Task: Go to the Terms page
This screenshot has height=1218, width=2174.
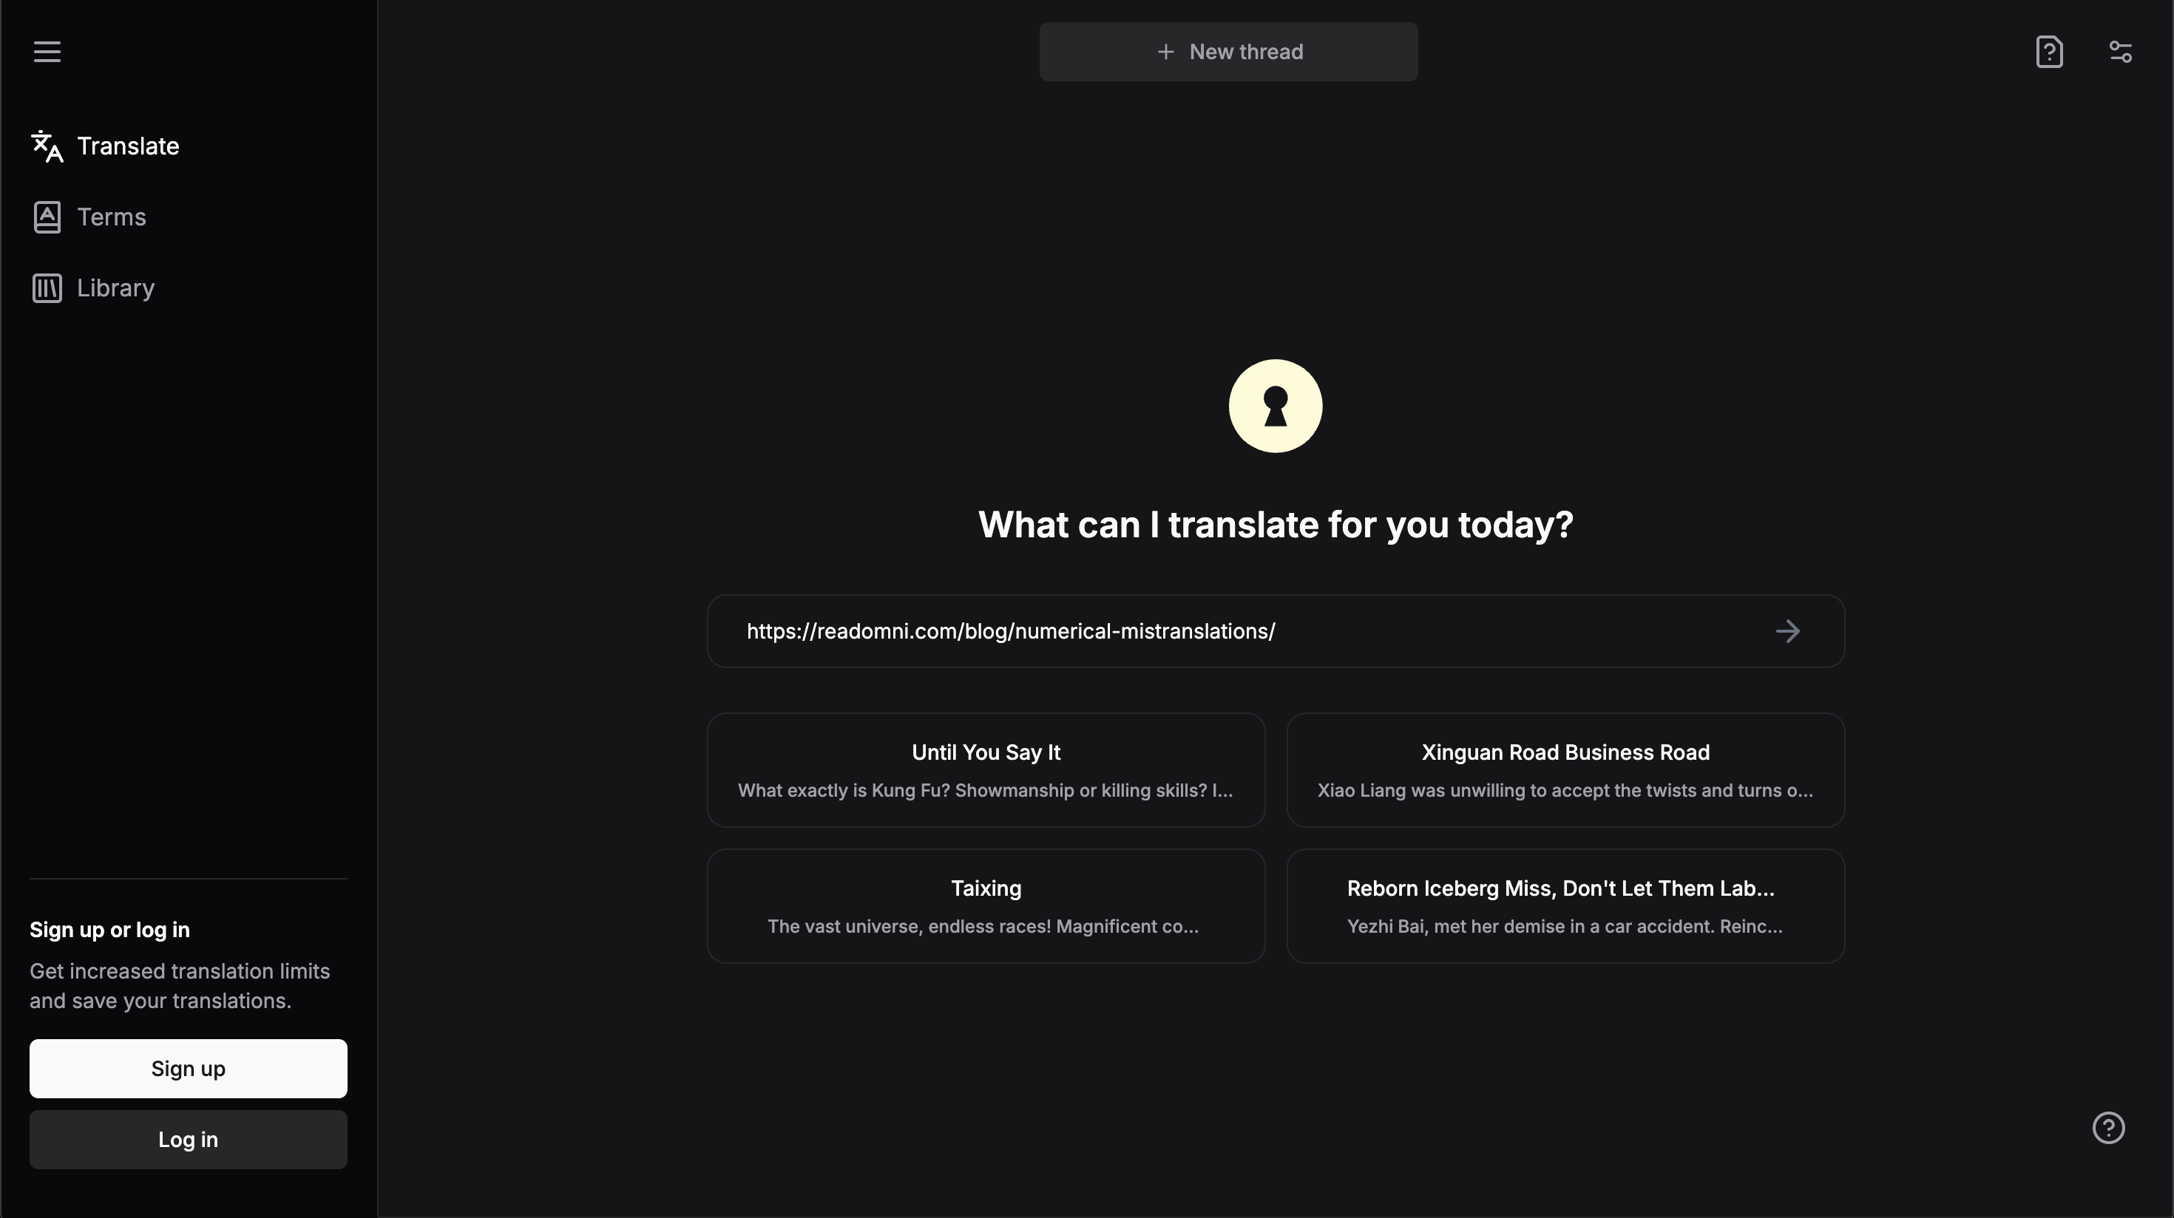Action: [112, 217]
